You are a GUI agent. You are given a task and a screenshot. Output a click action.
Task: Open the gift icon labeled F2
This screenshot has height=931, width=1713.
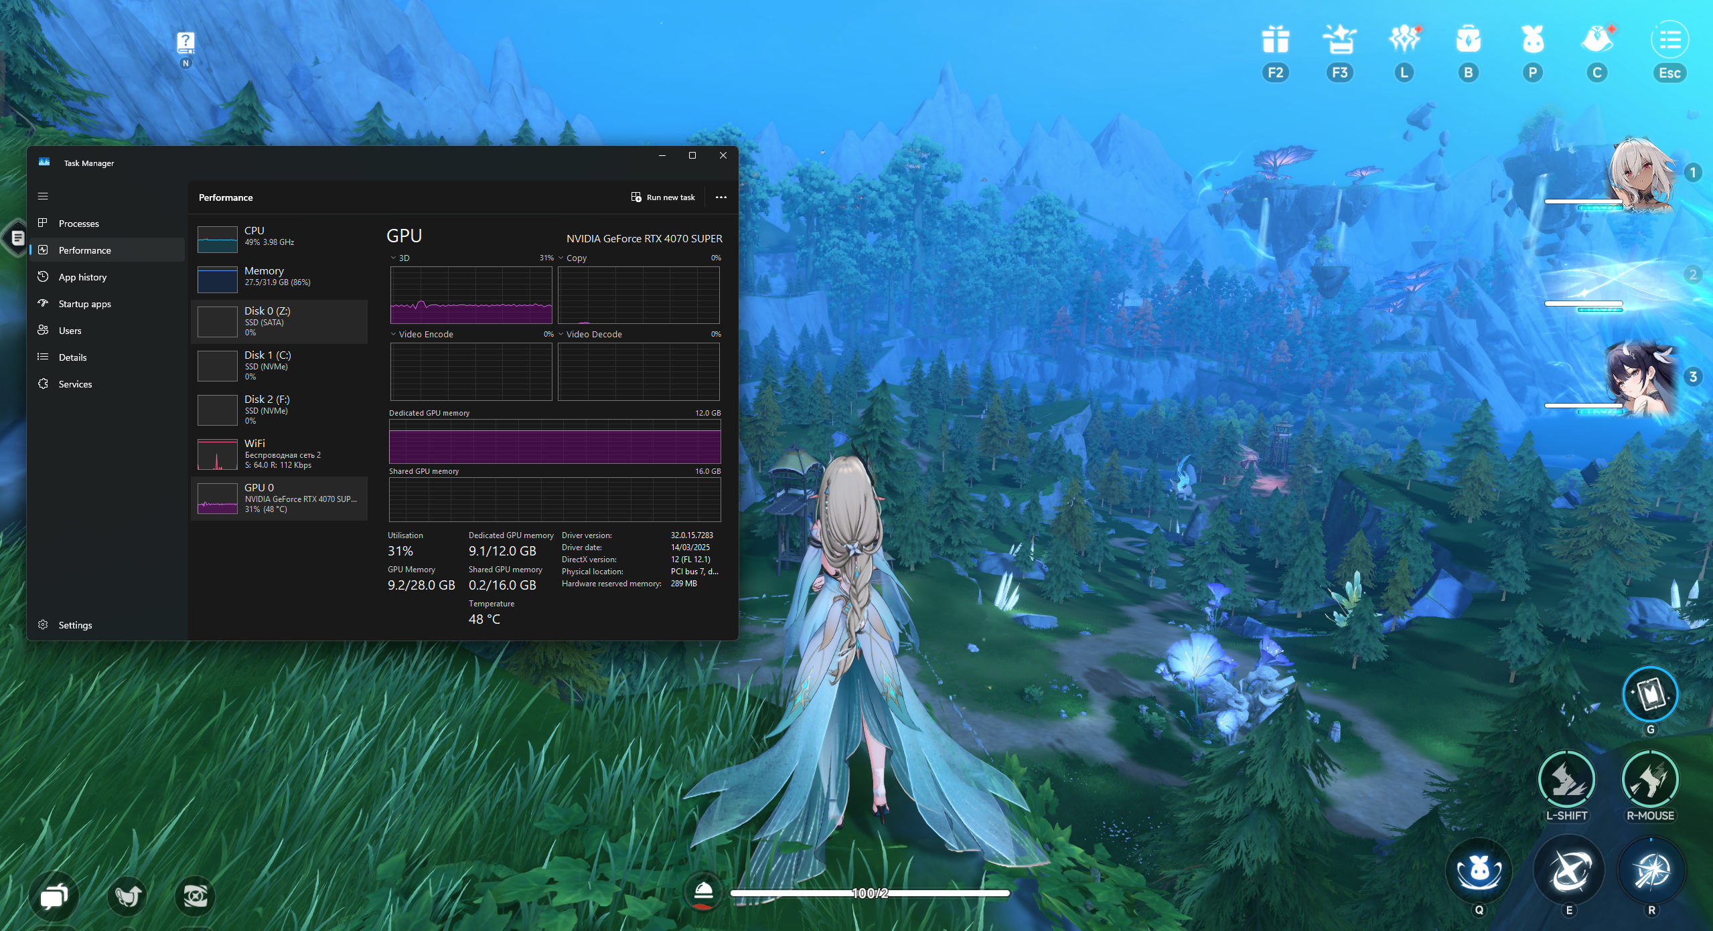tap(1275, 40)
